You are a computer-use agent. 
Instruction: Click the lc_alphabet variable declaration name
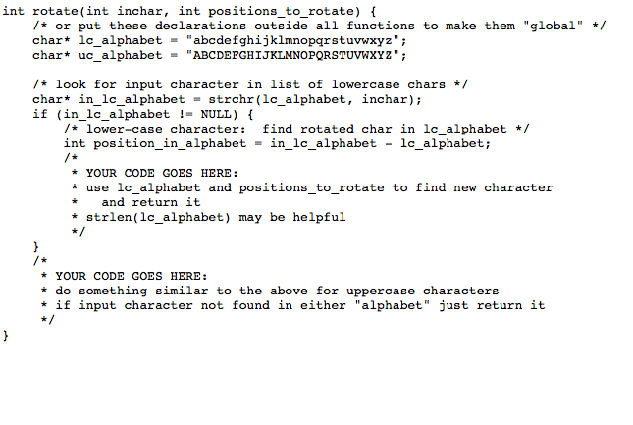tap(121, 40)
